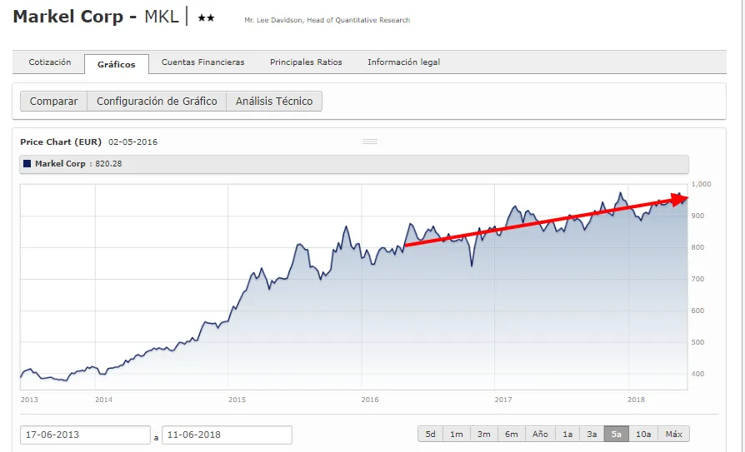Open the Cuentas Financieras tab
The image size is (745, 452).
pyautogui.click(x=202, y=62)
